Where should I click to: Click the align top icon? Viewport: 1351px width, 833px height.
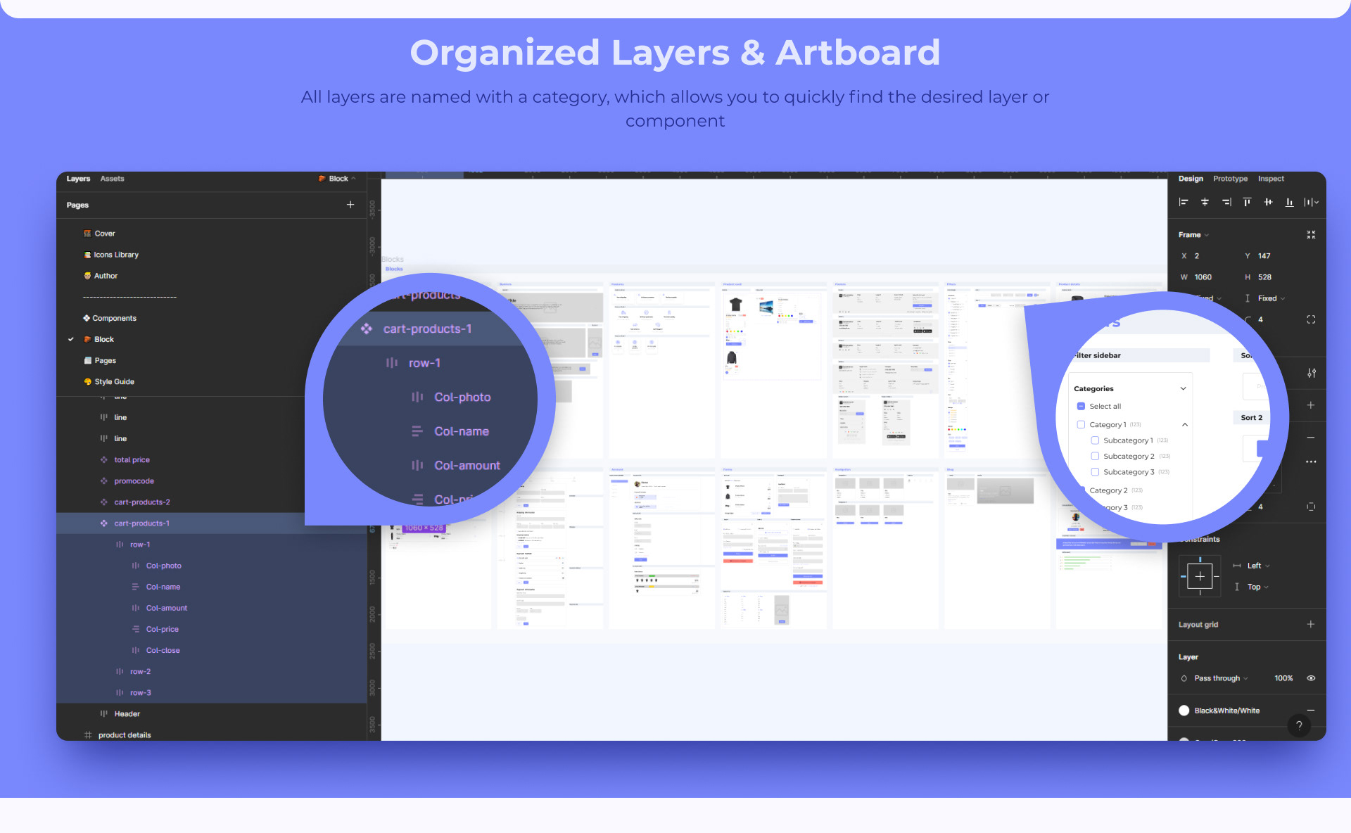[1247, 202]
